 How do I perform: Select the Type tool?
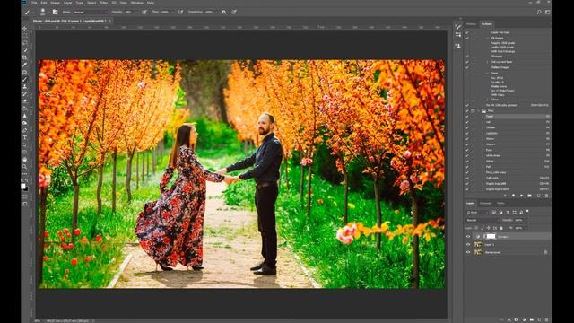point(25,137)
